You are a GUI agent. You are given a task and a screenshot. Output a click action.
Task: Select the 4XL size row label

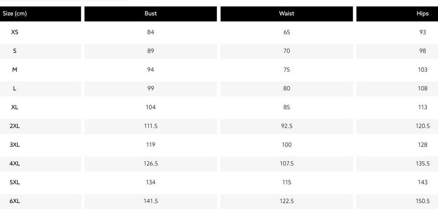tap(15, 163)
